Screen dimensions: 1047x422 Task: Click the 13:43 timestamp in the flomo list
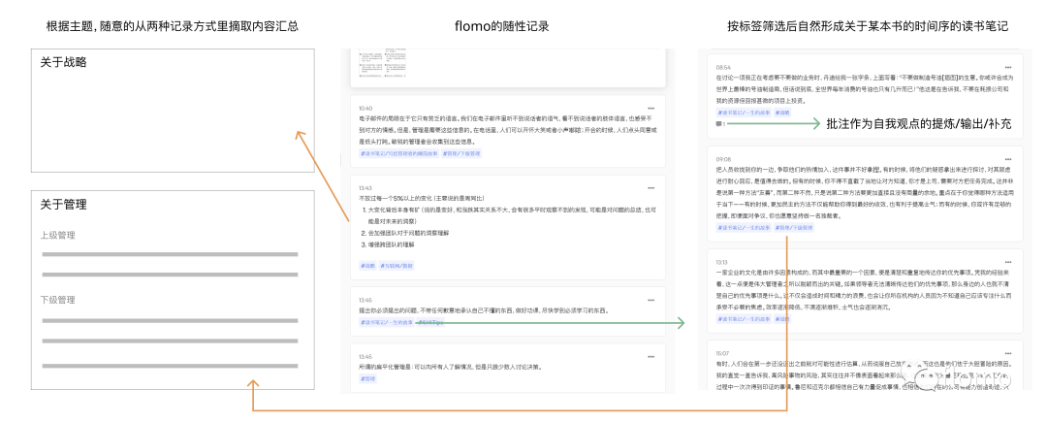[365, 188]
